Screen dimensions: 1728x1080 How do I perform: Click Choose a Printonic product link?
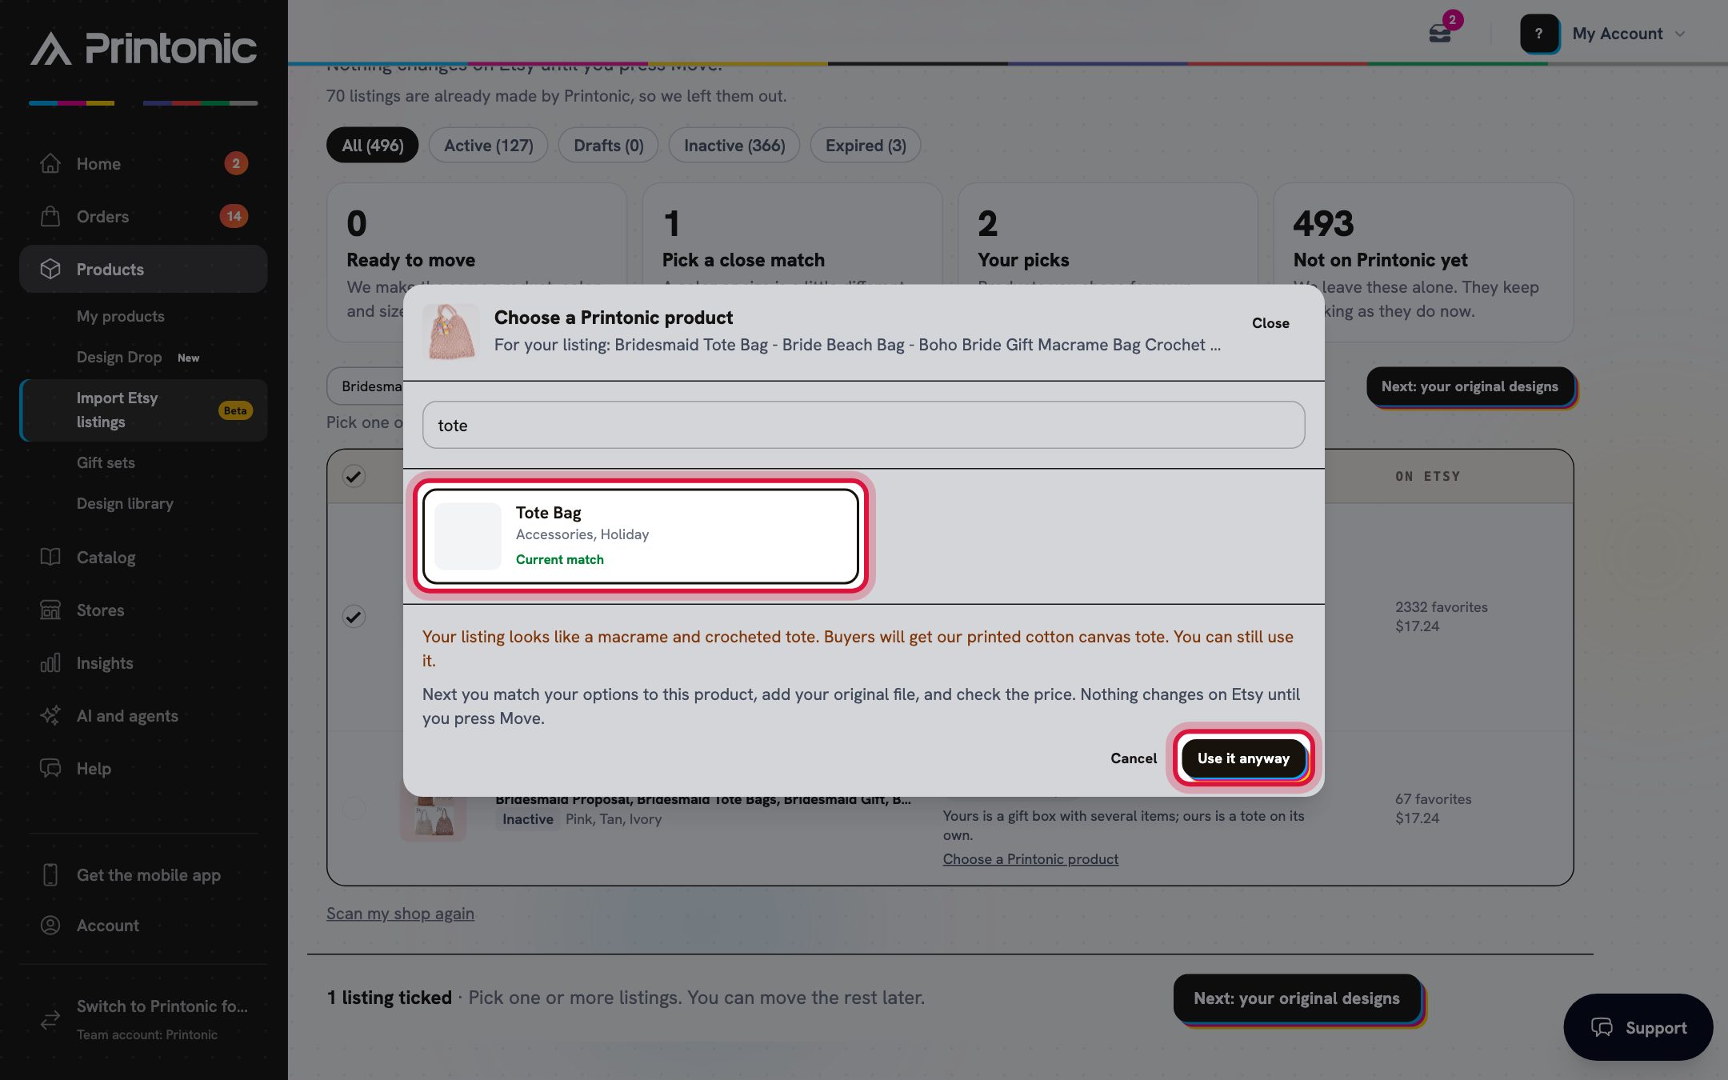(1030, 858)
